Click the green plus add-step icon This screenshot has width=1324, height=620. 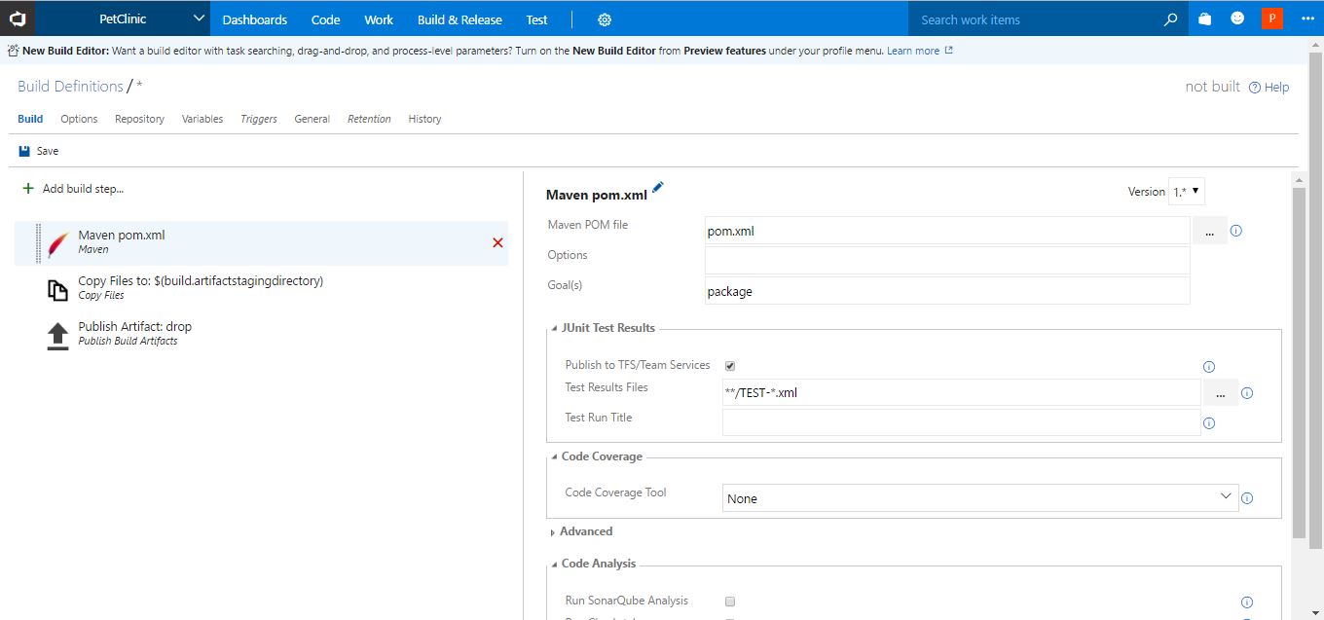click(28, 188)
